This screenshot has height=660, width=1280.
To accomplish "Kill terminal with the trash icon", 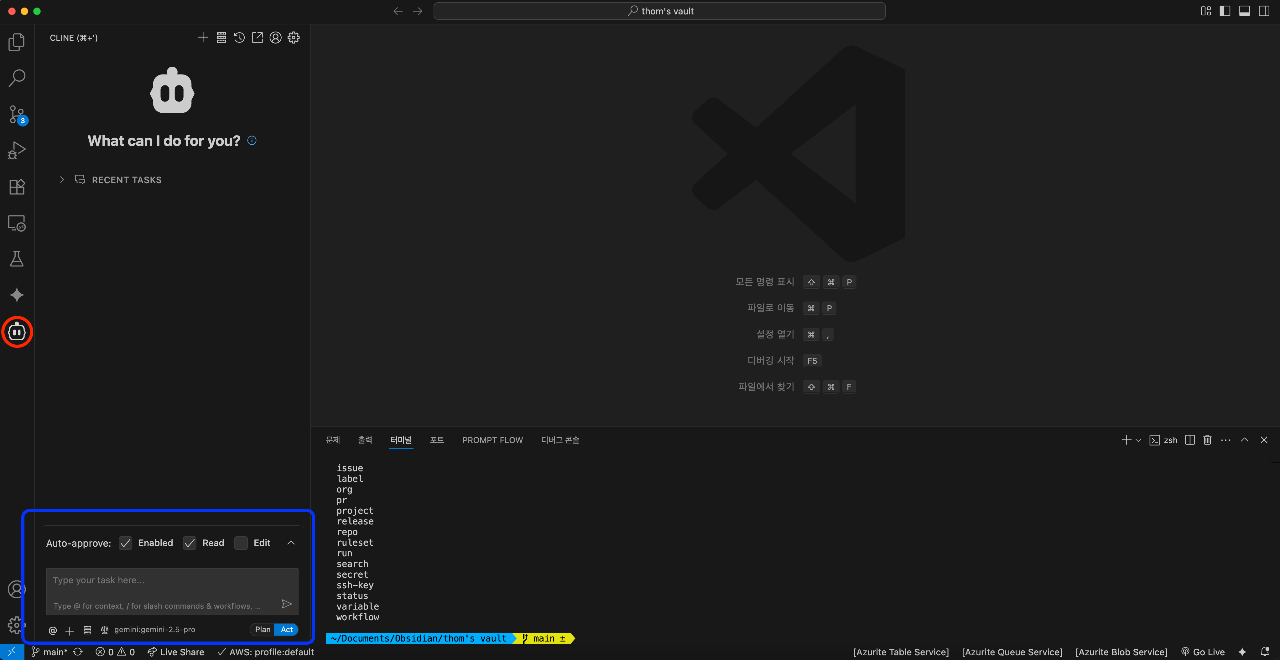I will [x=1207, y=440].
